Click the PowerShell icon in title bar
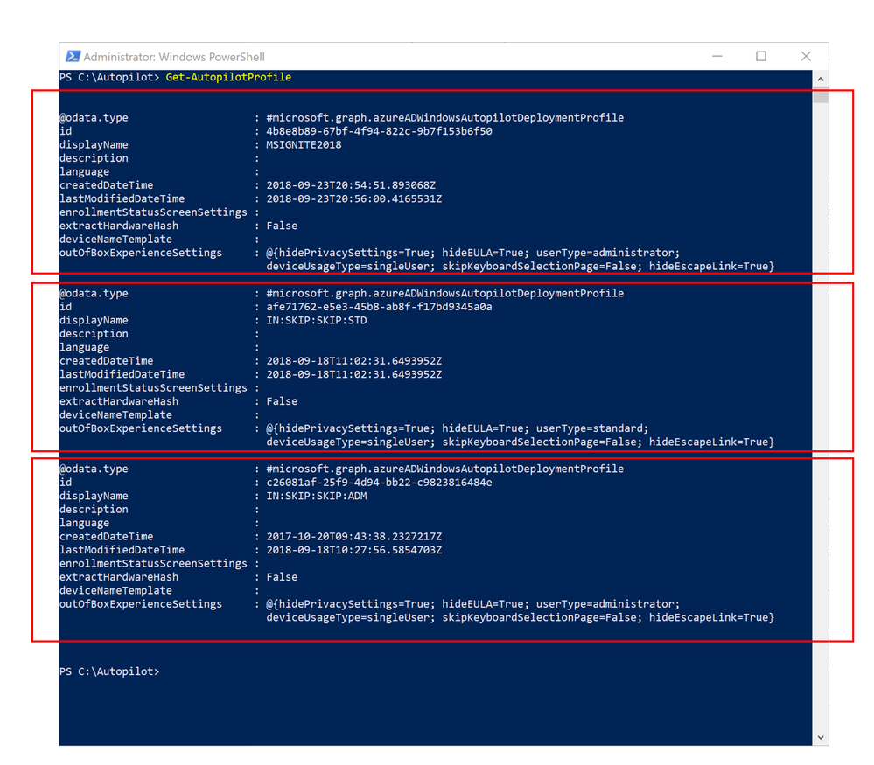 73,56
